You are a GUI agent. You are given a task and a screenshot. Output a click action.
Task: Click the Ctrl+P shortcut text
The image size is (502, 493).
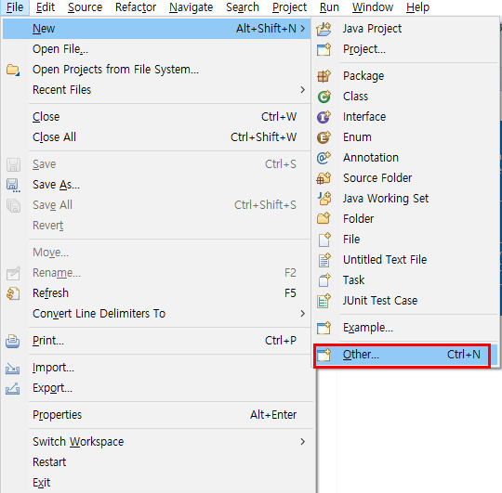click(281, 341)
